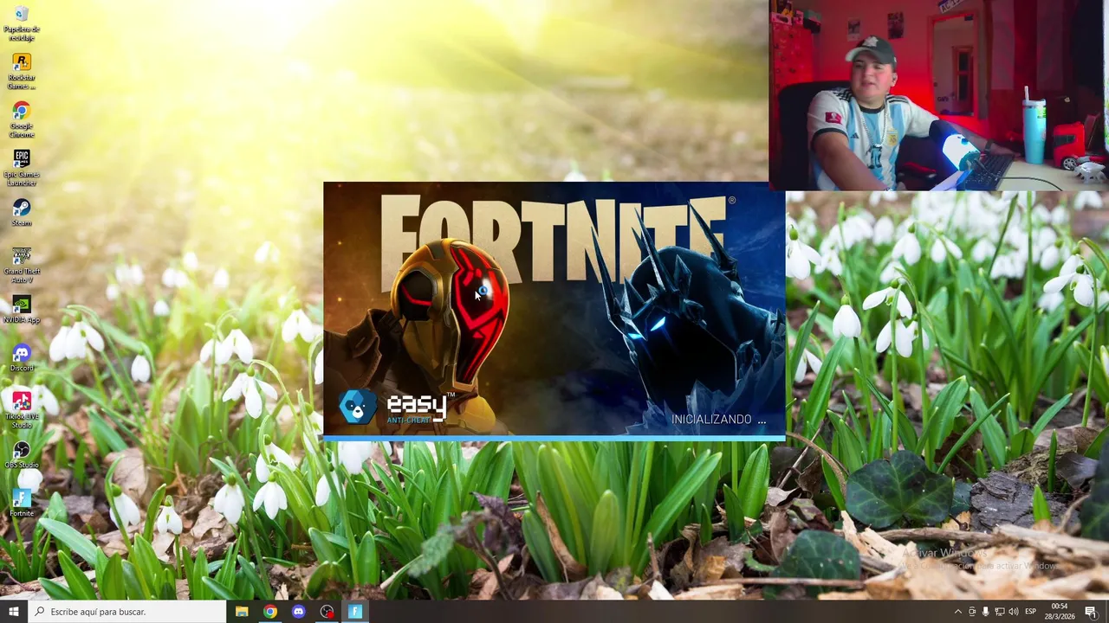Screen dimensions: 1109x623
Task: Switch to Discord in the taskbar
Action: (299, 612)
